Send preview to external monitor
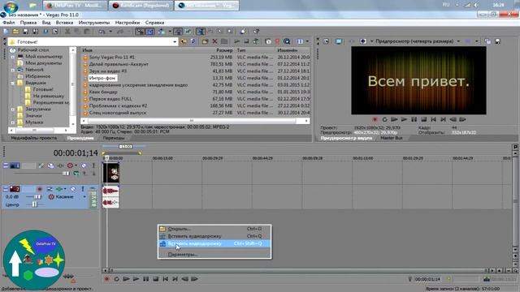The width and height of the screenshot is (520, 292). 339,41
